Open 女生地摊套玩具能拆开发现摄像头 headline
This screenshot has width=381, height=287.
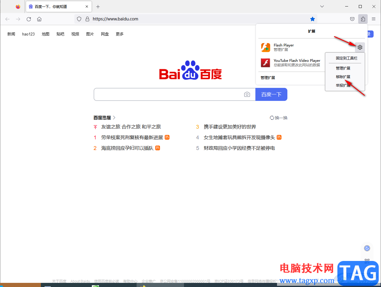point(239,138)
